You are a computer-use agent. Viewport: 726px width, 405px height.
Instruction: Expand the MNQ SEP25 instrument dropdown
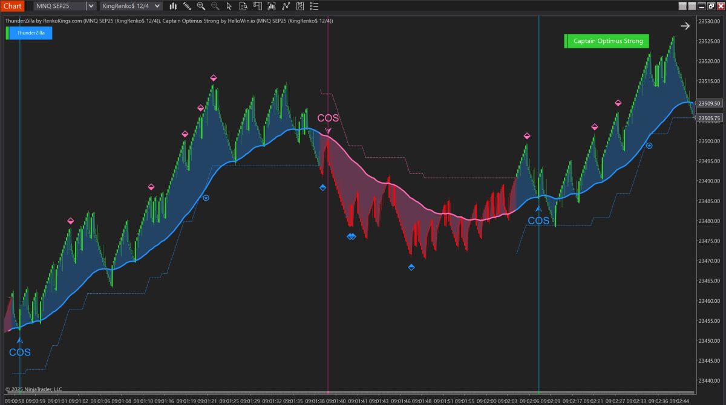[91, 6]
